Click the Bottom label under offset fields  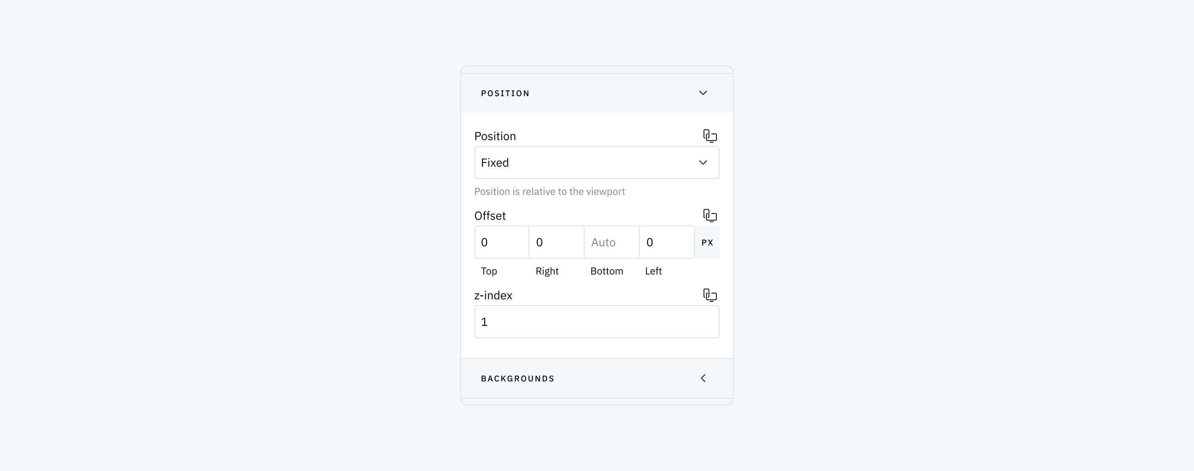coord(606,271)
